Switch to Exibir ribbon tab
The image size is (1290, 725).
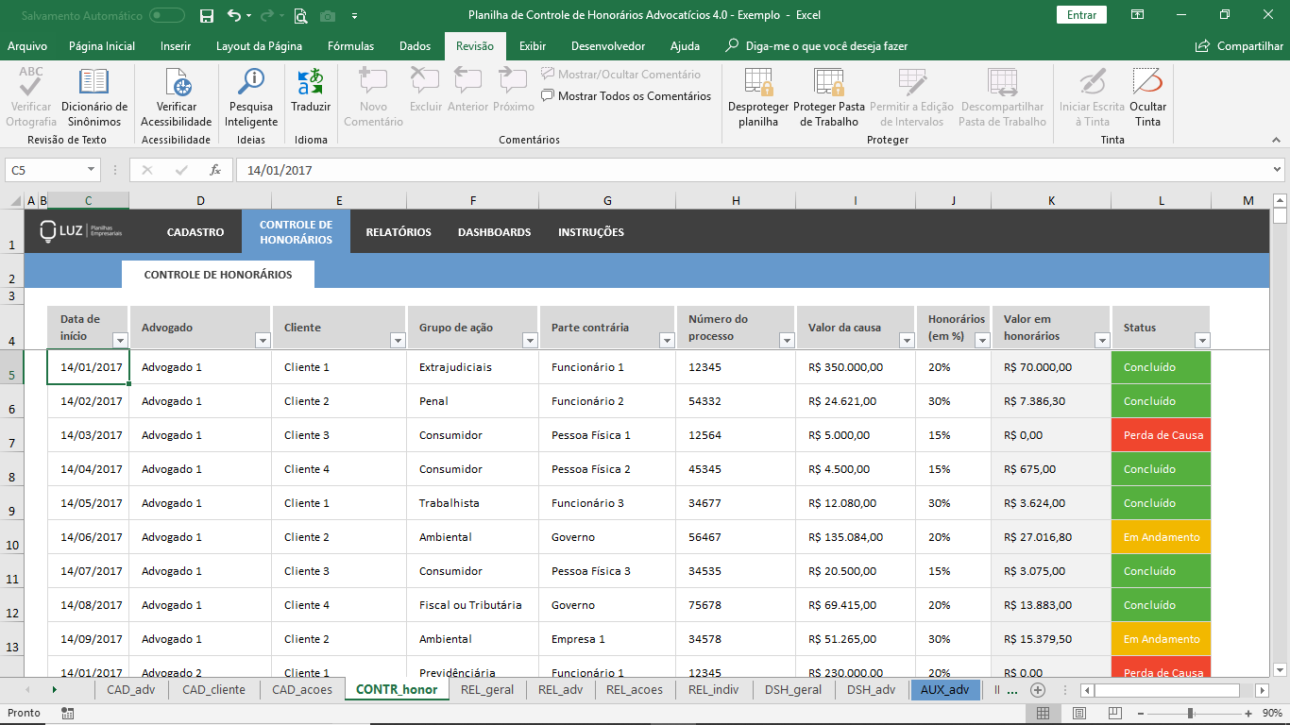tap(533, 45)
